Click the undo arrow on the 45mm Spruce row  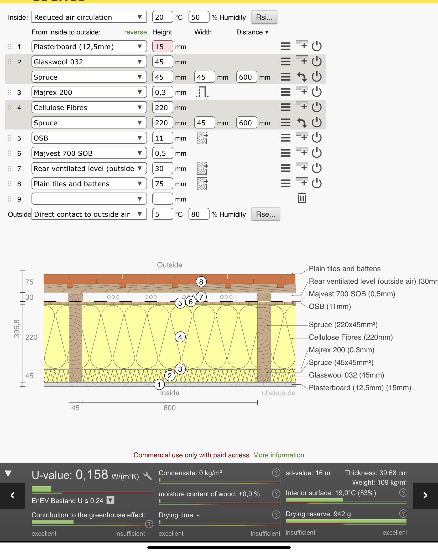point(302,77)
